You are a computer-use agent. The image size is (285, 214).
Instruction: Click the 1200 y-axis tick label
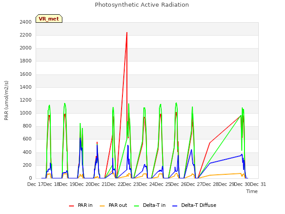[26, 100]
